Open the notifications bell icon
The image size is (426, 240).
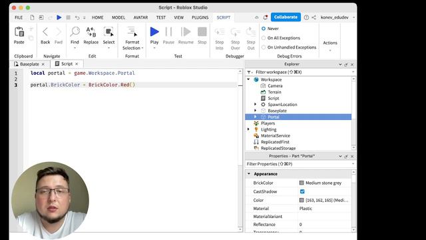266,17
